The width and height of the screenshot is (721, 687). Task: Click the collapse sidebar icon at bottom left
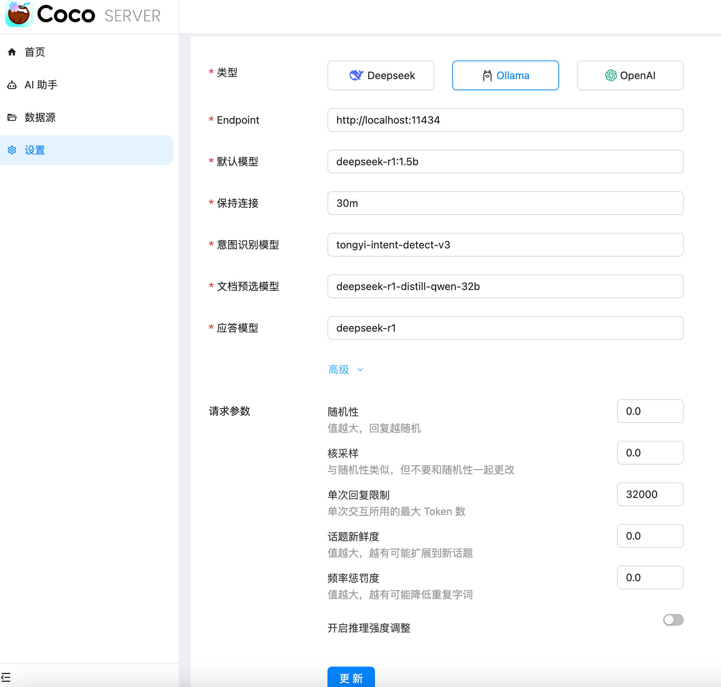tap(6, 677)
